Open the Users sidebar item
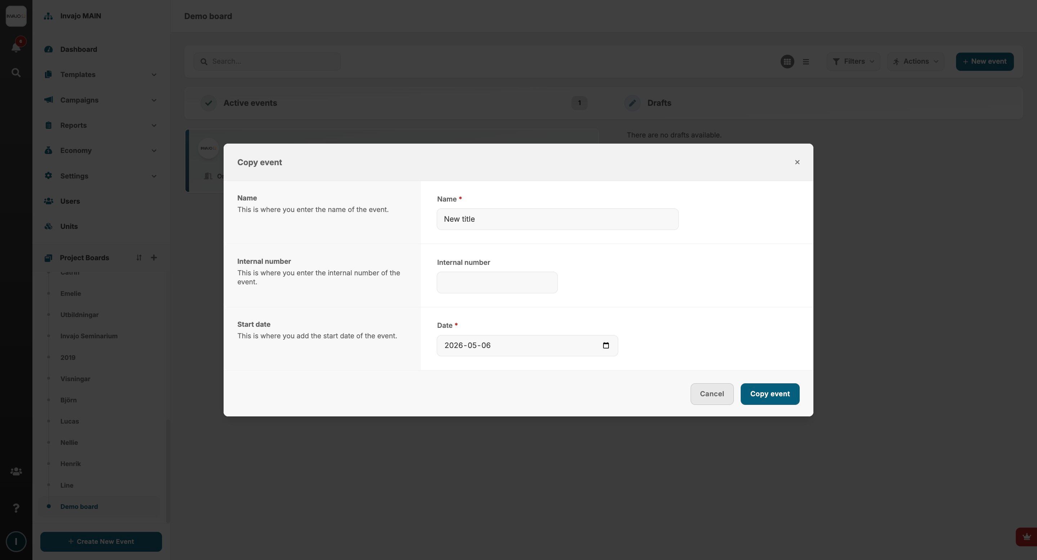Image resolution: width=1037 pixels, height=560 pixels. coord(70,201)
